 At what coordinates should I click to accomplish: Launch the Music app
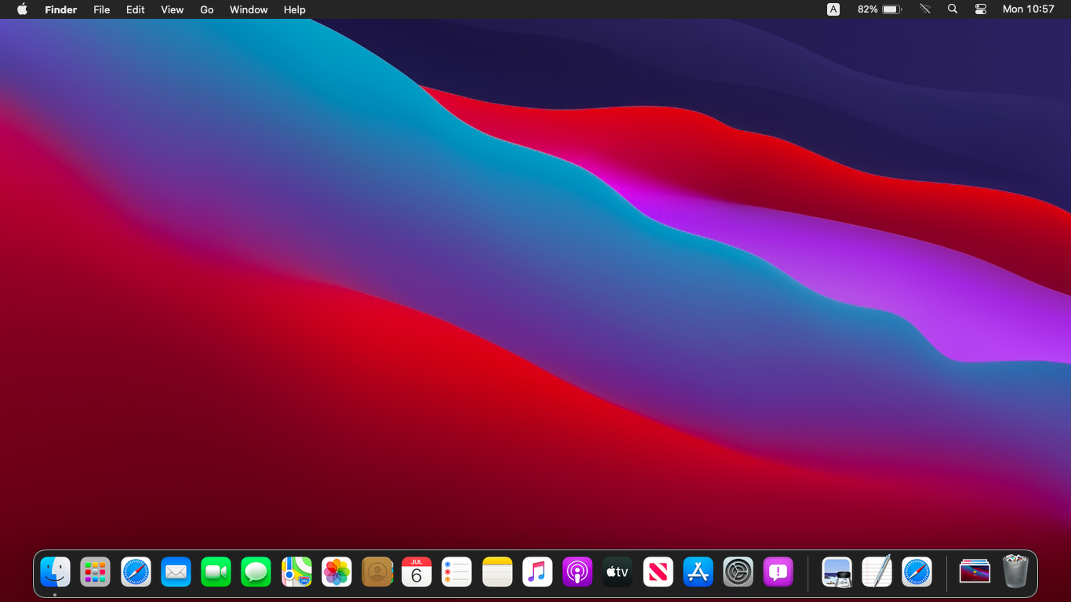pos(537,572)
